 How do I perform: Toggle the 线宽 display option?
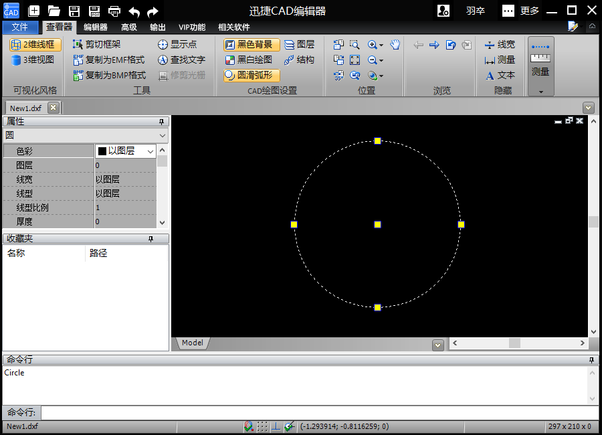click(500, 45)
